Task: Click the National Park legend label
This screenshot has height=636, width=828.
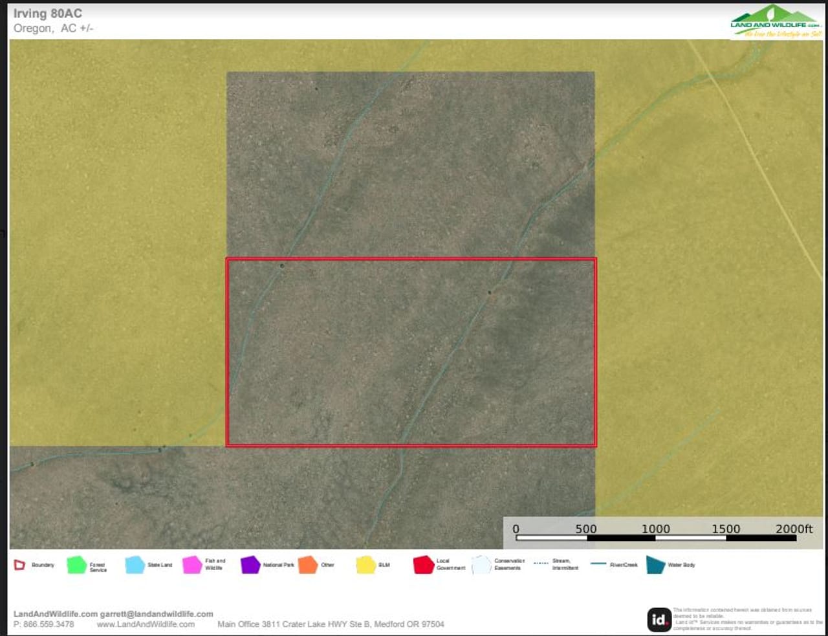Action: click(278, 565)
